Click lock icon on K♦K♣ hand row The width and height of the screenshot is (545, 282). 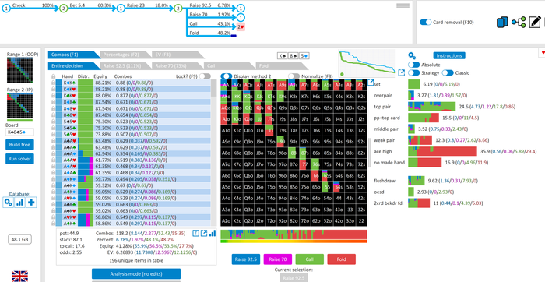(x=53, y=83)
